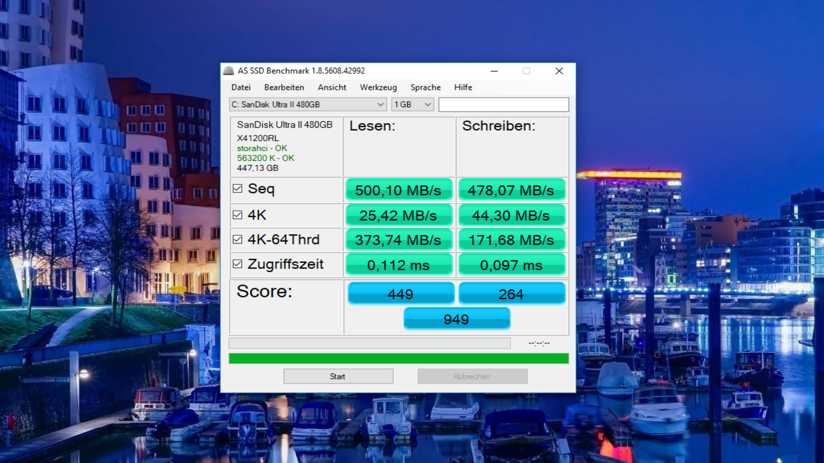Open the SanDisk Ultra II drive dropdown

coord(308,105)
